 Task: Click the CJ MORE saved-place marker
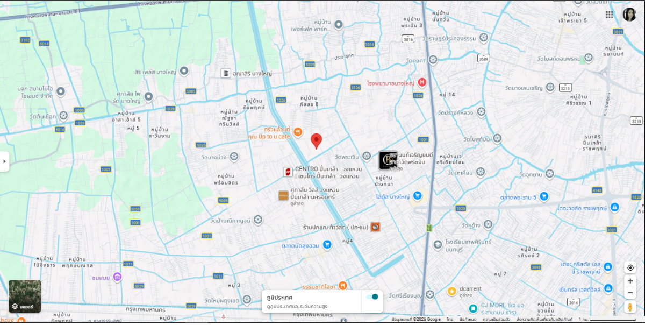click(x=472, y=309)
